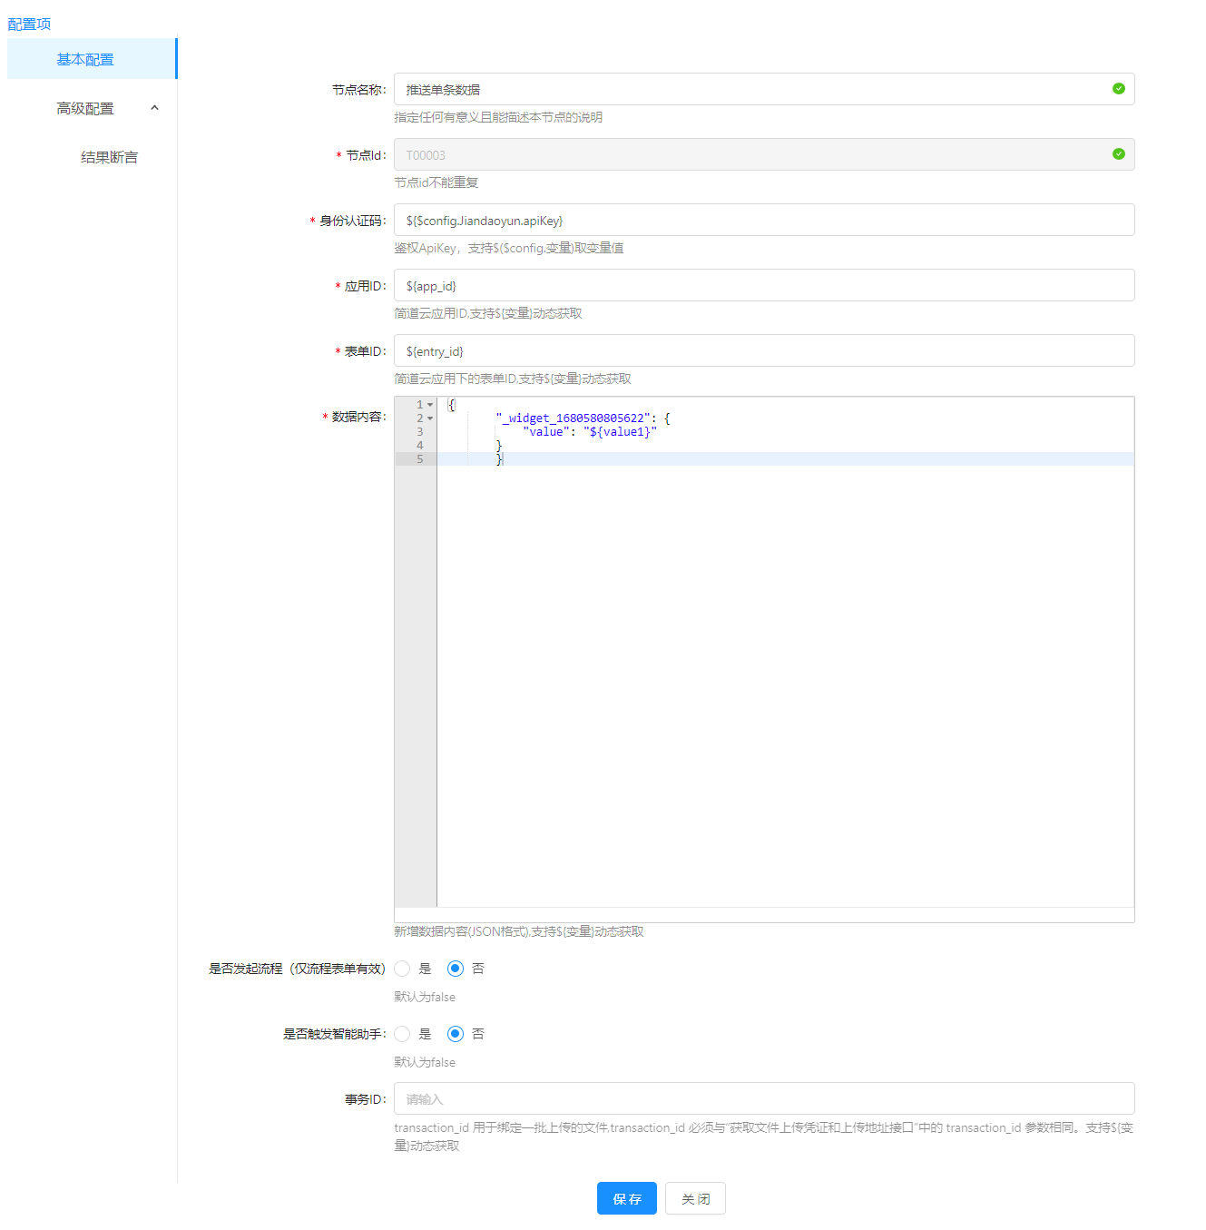Click the green check icon in 节点Id
The image size is (1206, 1230).
[x=1118, y=154]
